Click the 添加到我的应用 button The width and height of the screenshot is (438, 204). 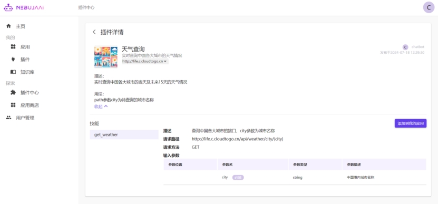[411, 123]
